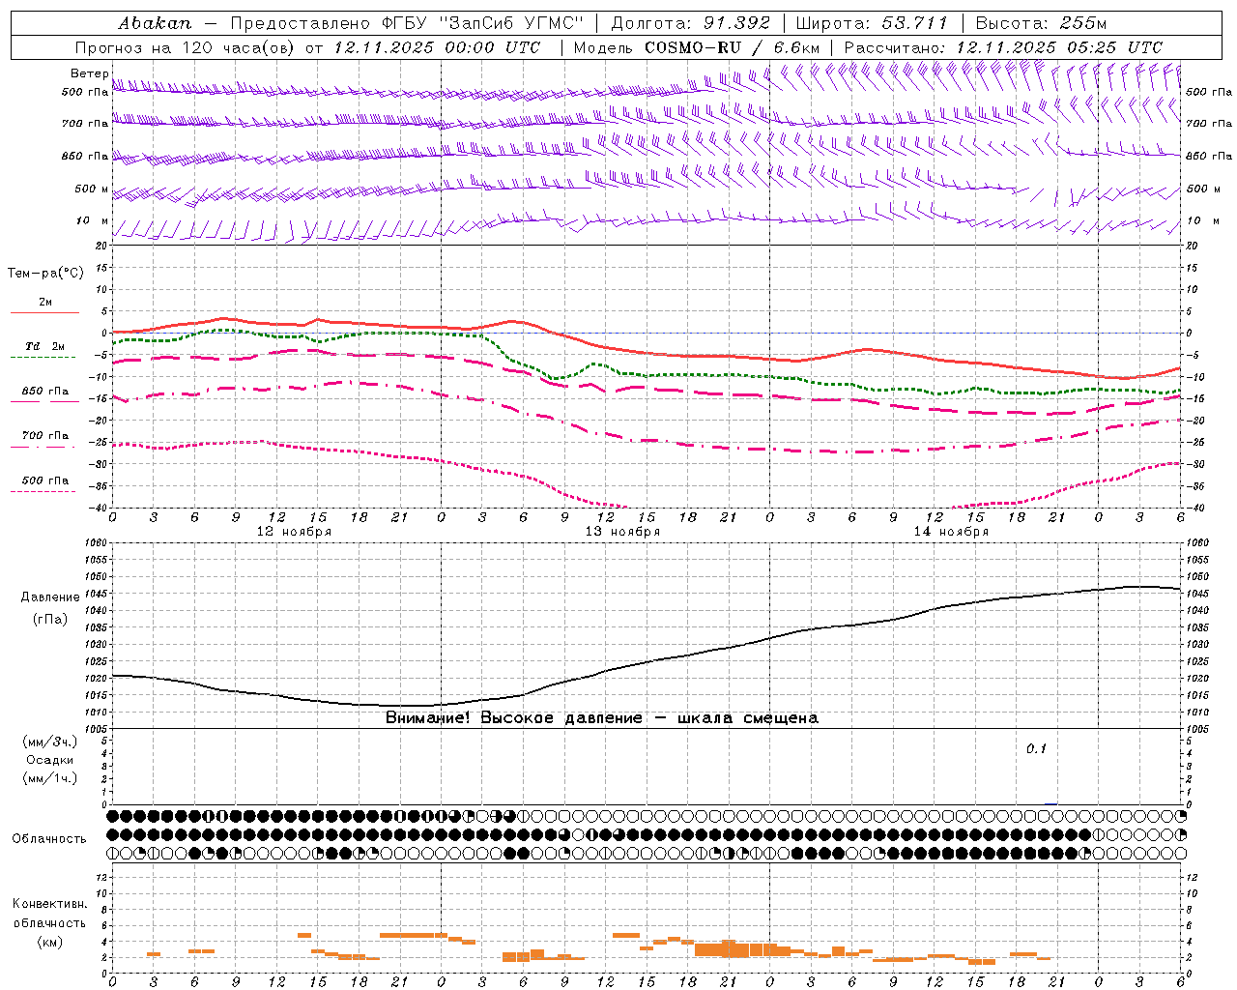Click the '(мм/3ч.)' precipitation unit label
This screenshot has width=1237, height=990.
[x=50, y=742]
